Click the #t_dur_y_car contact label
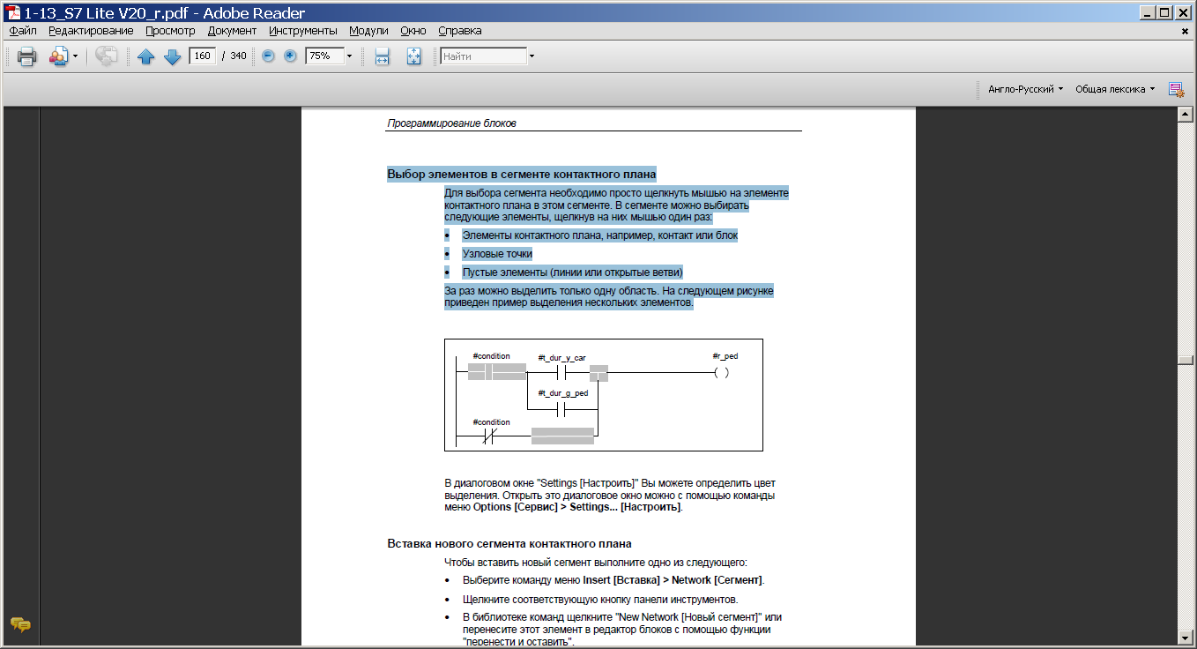The width and height of the screenshot is (1197, 649). click(x=562, y=358)
